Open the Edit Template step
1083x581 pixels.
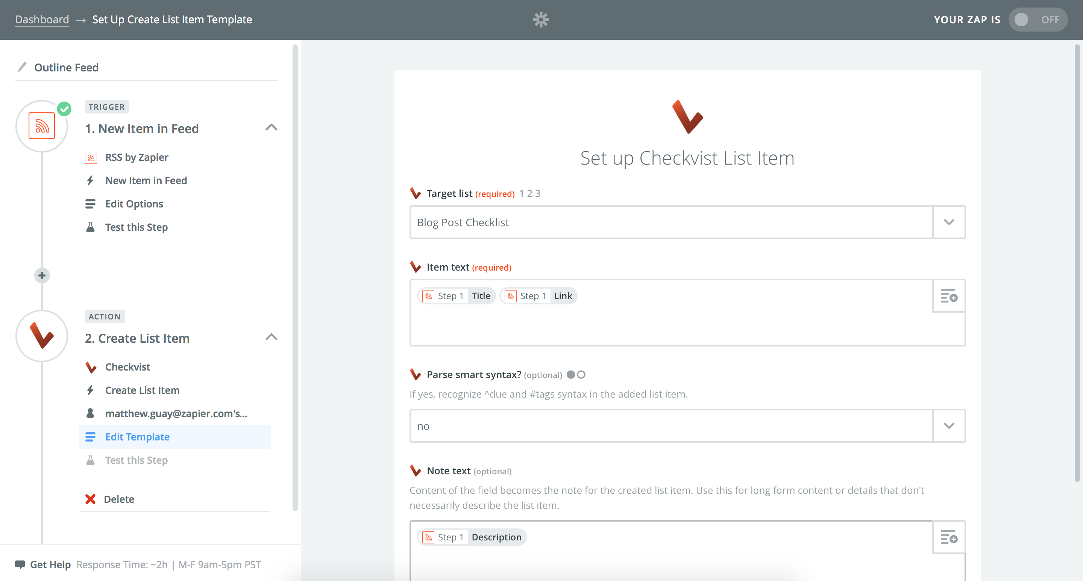click(x=174, y=437)
